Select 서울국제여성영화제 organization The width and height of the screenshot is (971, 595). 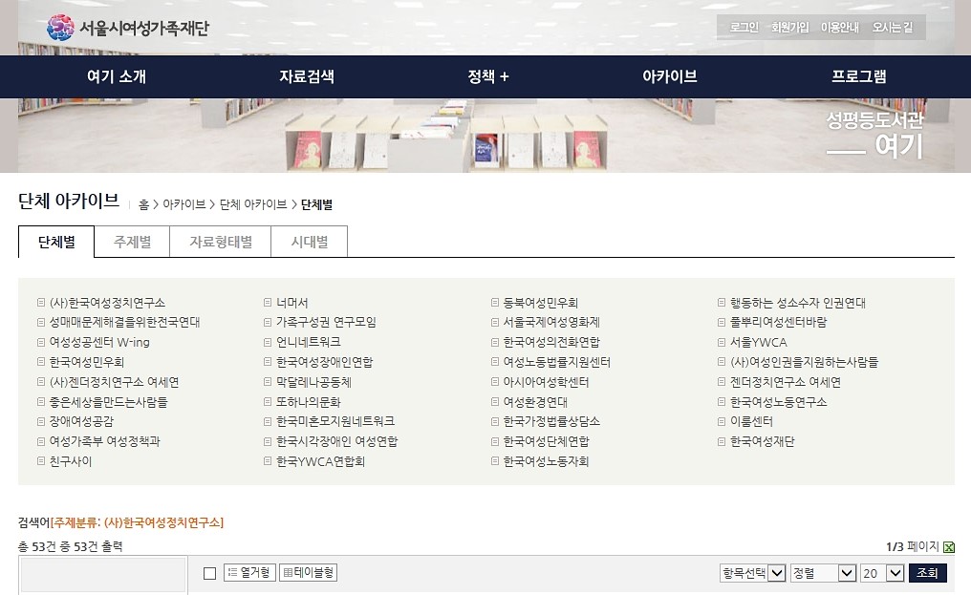(551, 322)
